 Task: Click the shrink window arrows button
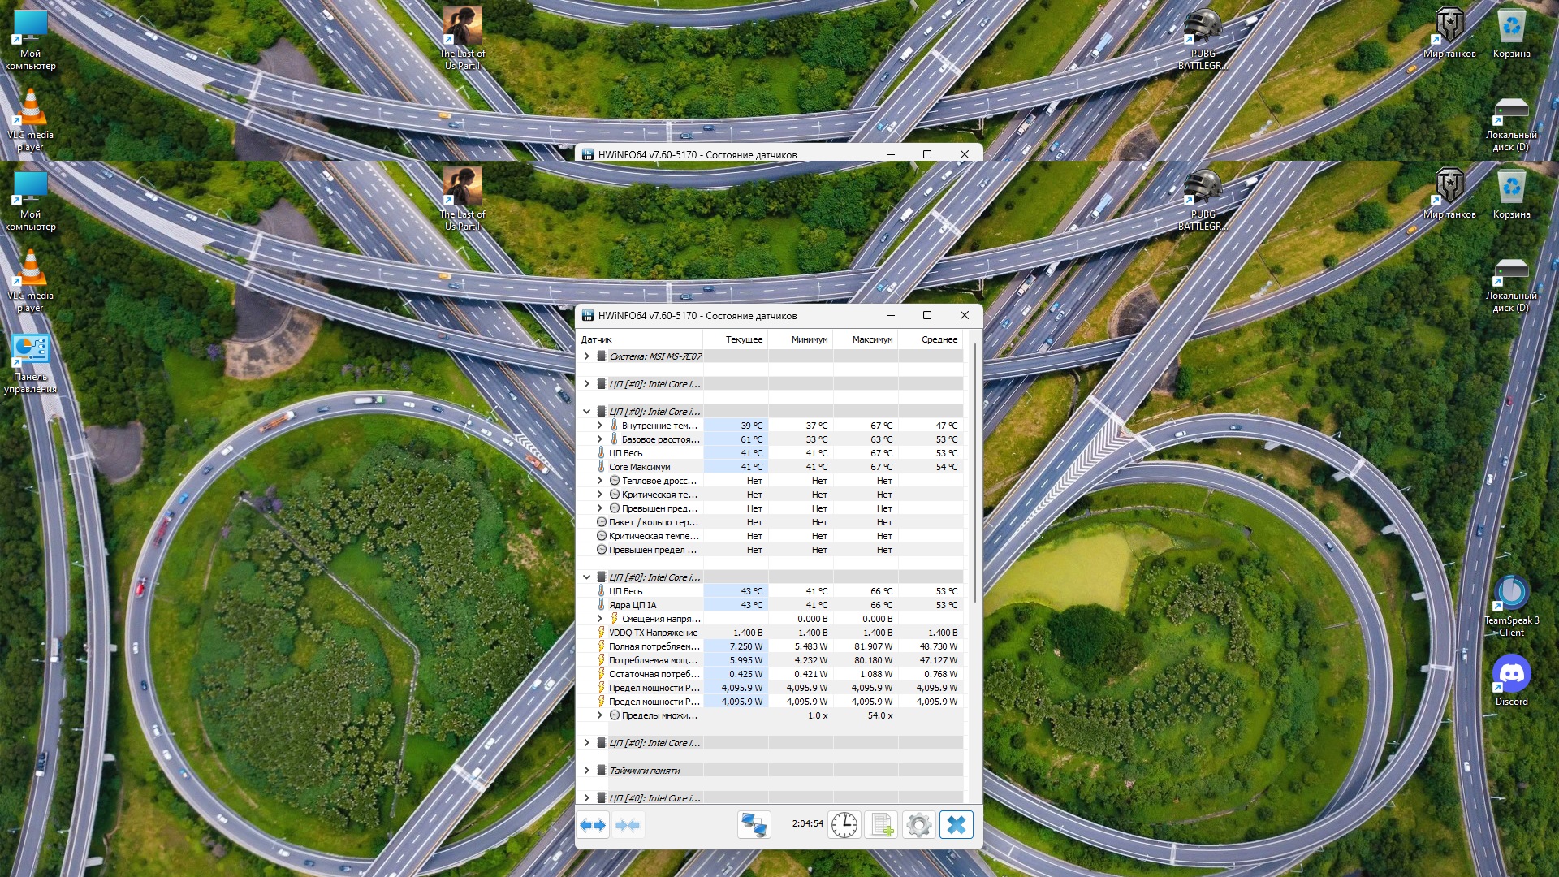(628, 826)
